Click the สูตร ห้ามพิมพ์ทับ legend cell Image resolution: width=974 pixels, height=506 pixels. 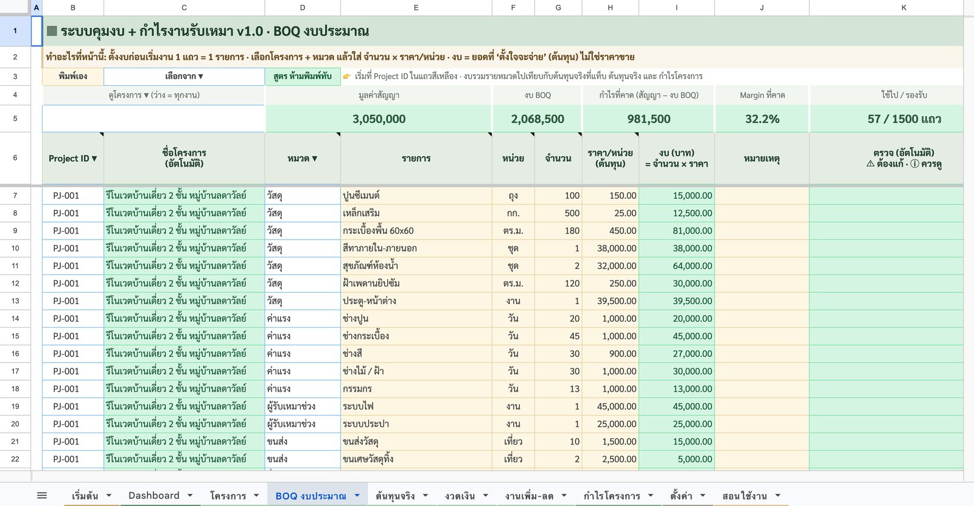(303, 76)
